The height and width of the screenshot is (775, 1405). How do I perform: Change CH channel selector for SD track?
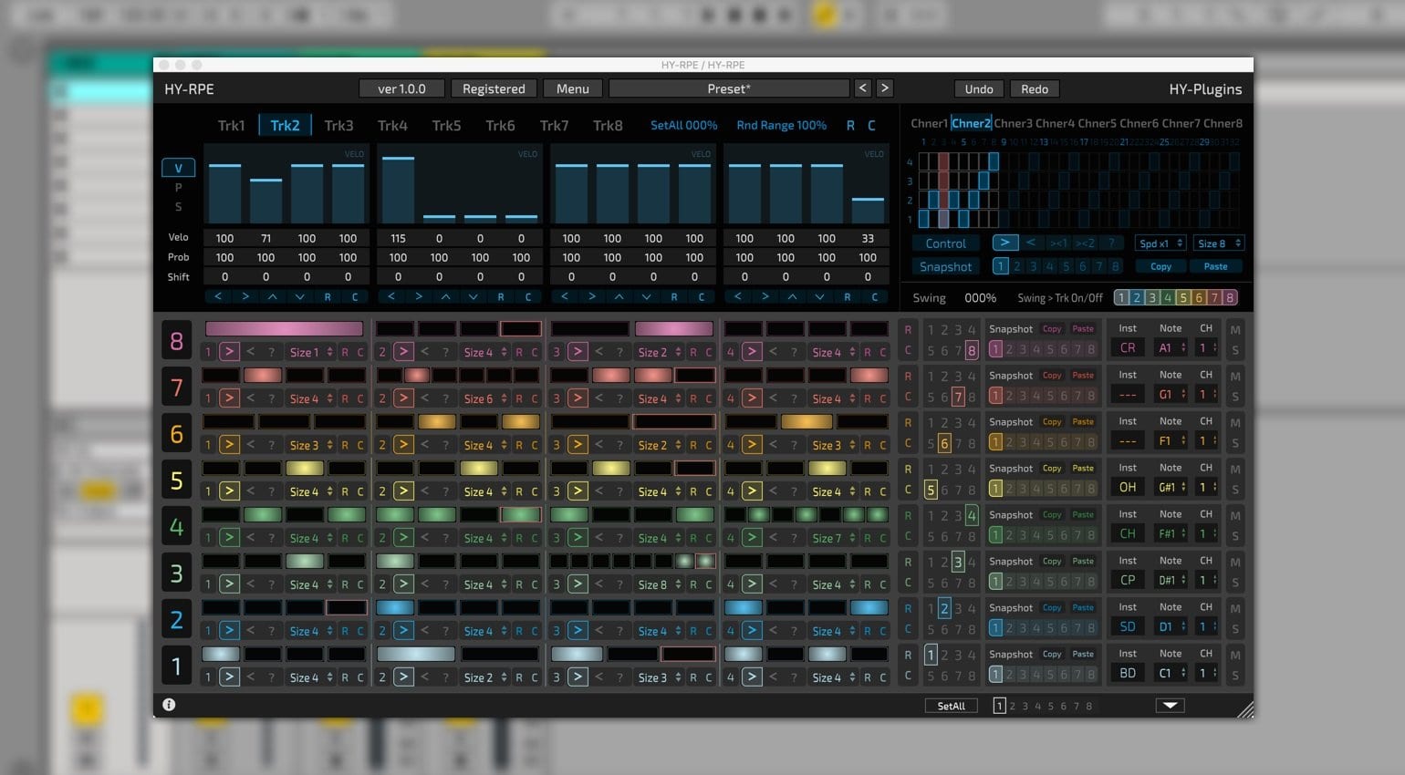tap(1207, 626)
